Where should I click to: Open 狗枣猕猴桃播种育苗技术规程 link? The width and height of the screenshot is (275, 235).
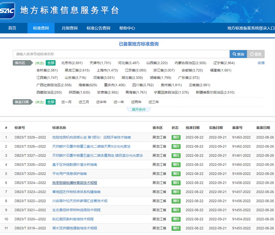(x=74, y=183)
